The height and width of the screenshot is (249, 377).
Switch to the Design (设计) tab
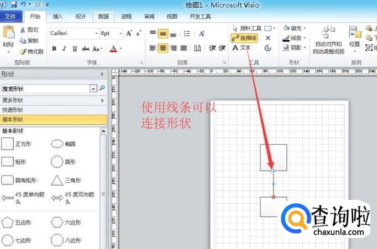coord(81,17)
